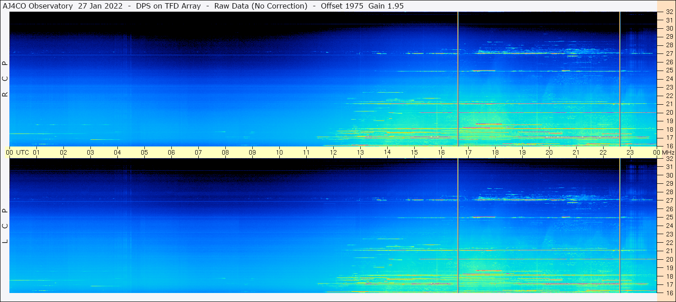The height and width of the screenshot is (302, 676).
Task: Select 25 MHz on the RCP frequency scale
Action: tap(669, 71)
